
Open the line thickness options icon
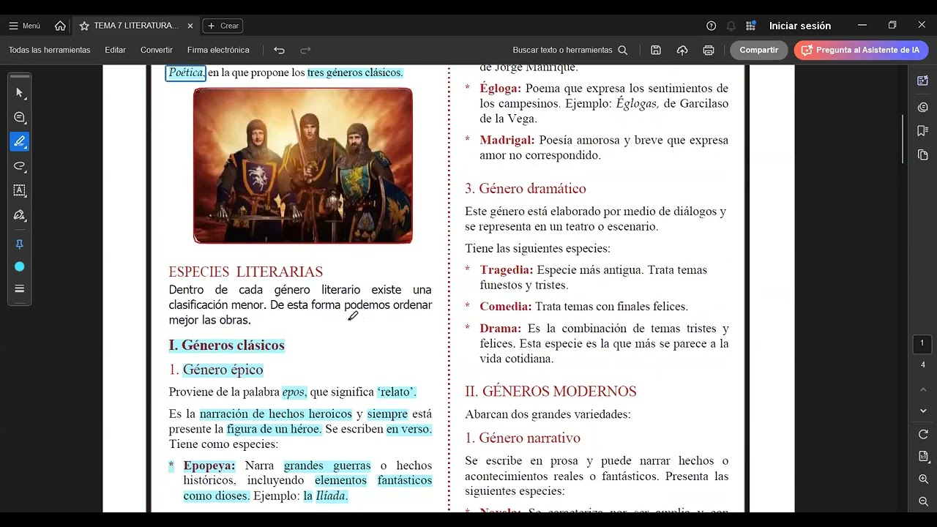tap(20, 288)
